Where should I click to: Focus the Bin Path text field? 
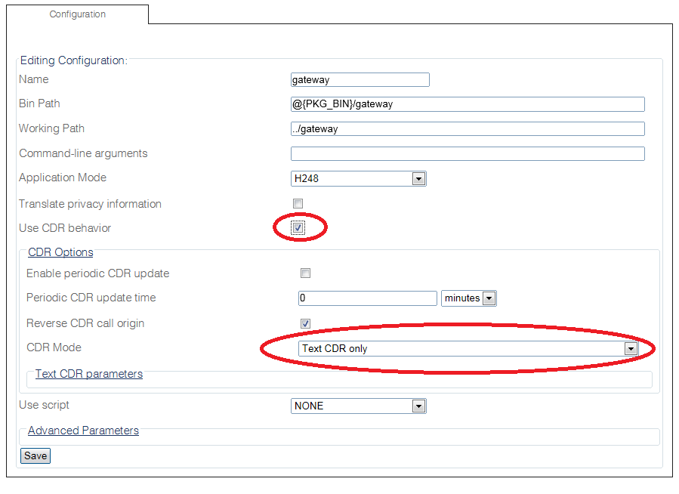click(467, 104)
